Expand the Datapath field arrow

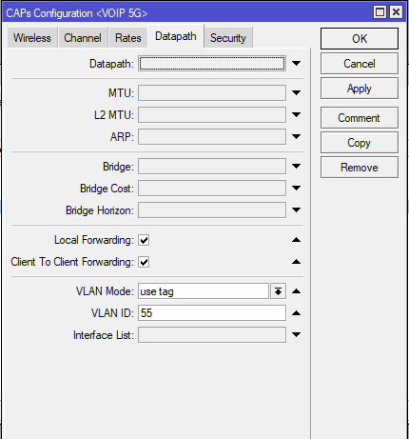(296, 64)
